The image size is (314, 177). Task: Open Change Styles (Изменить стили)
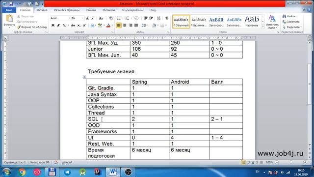pyautogui.click(x=272, y=22)
